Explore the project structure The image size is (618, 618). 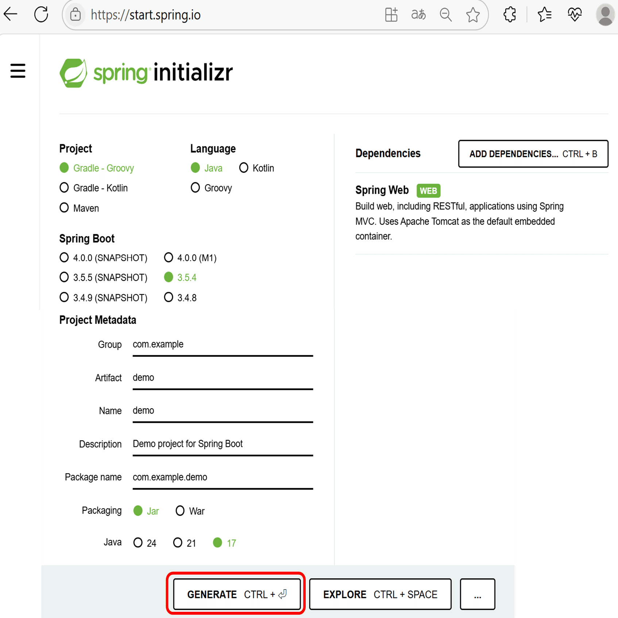pos(380,594)
